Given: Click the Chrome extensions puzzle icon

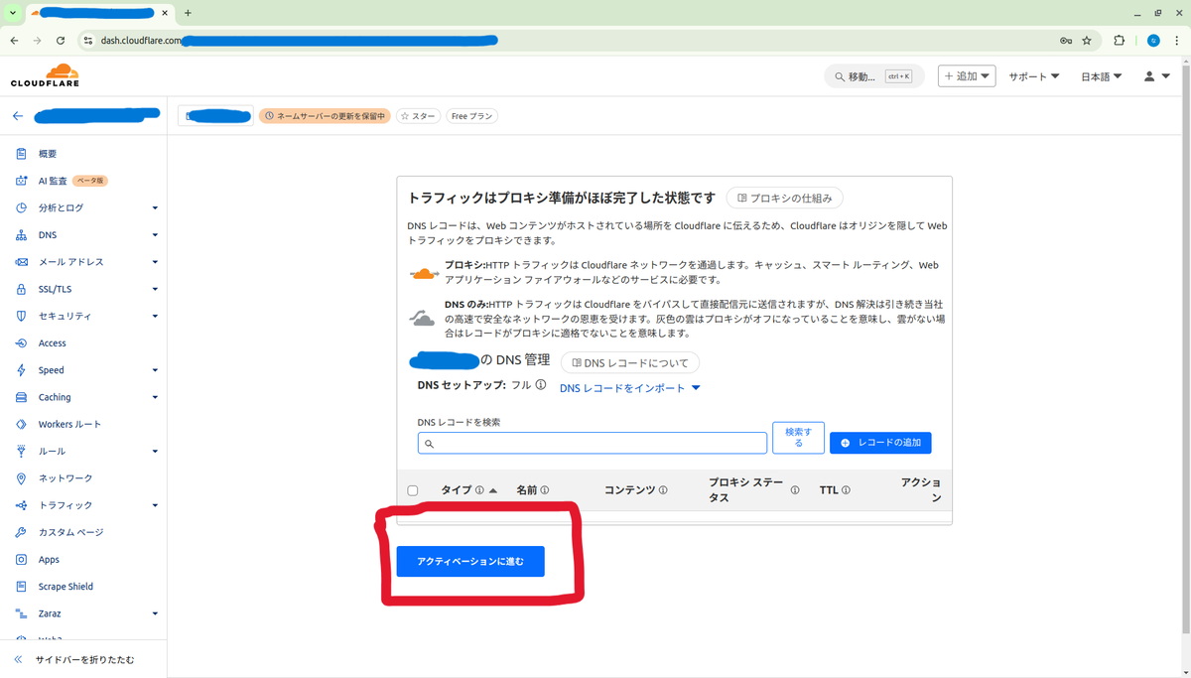Looking at the screenshot, I should click(x=1120, y=41).
